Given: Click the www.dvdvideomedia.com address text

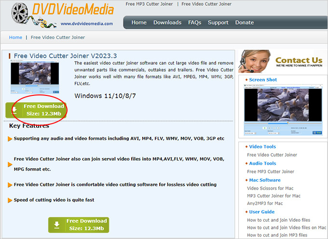Looking at the screenshot, I should (87, 24).
